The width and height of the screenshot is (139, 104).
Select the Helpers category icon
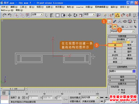tap(127, 27)
